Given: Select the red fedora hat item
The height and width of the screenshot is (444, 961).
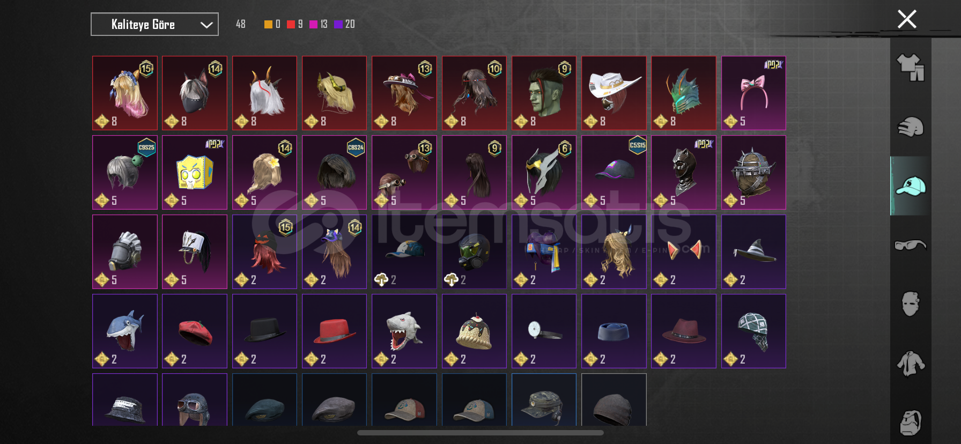Looking at the screenshot, I should click(x=334, y=331).
